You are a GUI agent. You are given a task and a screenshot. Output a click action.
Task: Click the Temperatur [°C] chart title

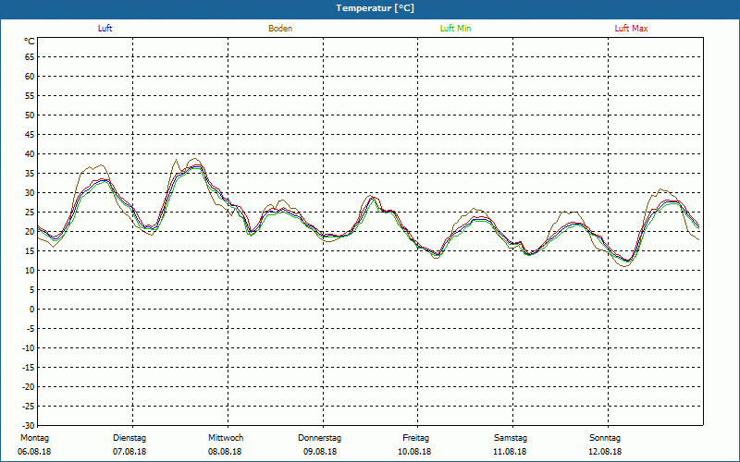(376, 8)
